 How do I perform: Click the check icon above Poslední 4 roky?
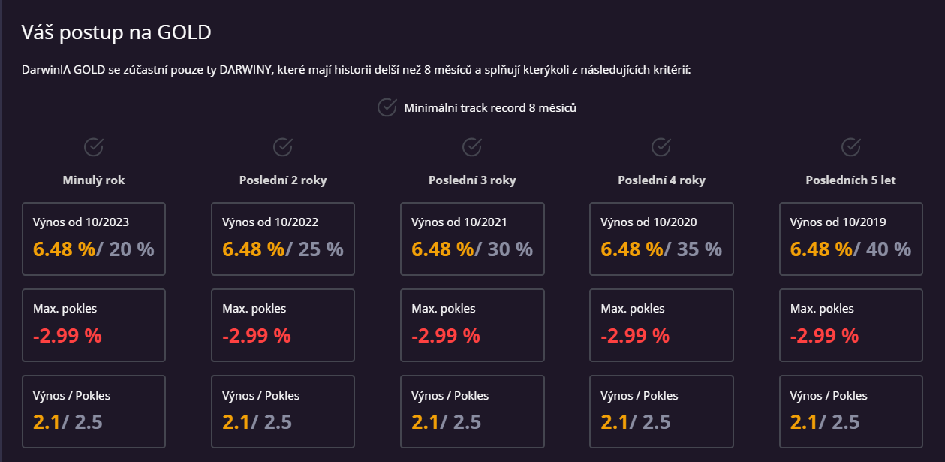pos(661,146)
